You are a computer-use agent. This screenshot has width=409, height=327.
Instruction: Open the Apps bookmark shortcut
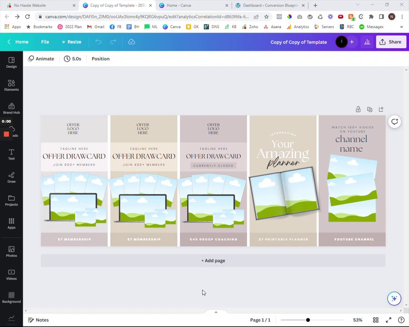[x=13, y=27]
